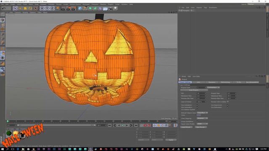Image resolution: width=269 pixels, height=151 pixels.
Task: Toggle Use Deformers checkbox
Action: point(228,107)
